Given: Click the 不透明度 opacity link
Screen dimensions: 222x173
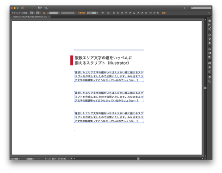Looking at the screenshot, I should (81, 13).
